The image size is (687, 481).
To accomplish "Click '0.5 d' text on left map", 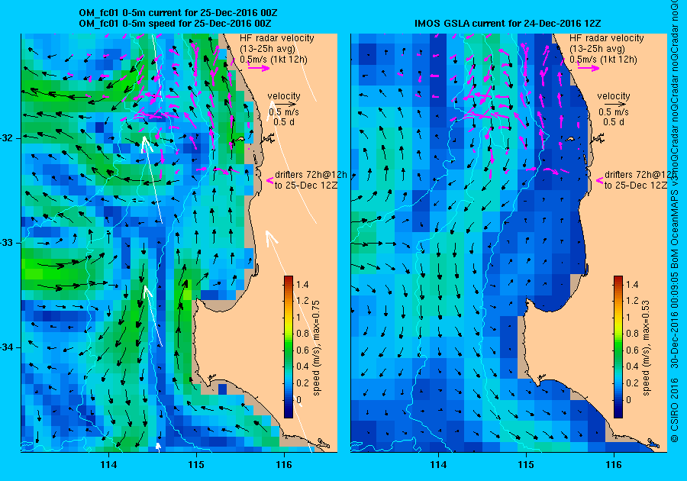I will [x=284, y=122].
